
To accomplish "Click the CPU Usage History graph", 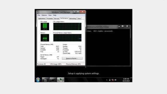I will tap(67, 26).
